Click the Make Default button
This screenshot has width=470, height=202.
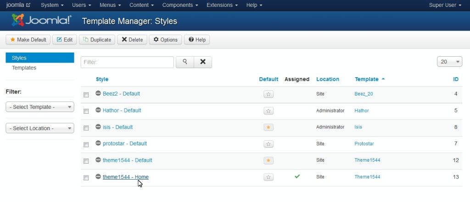(28, 40)
